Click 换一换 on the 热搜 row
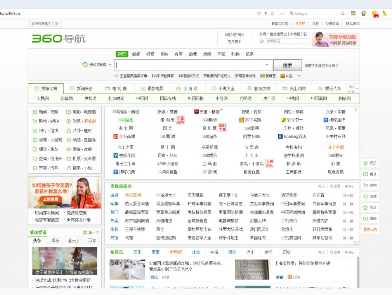 pos(348,238)
